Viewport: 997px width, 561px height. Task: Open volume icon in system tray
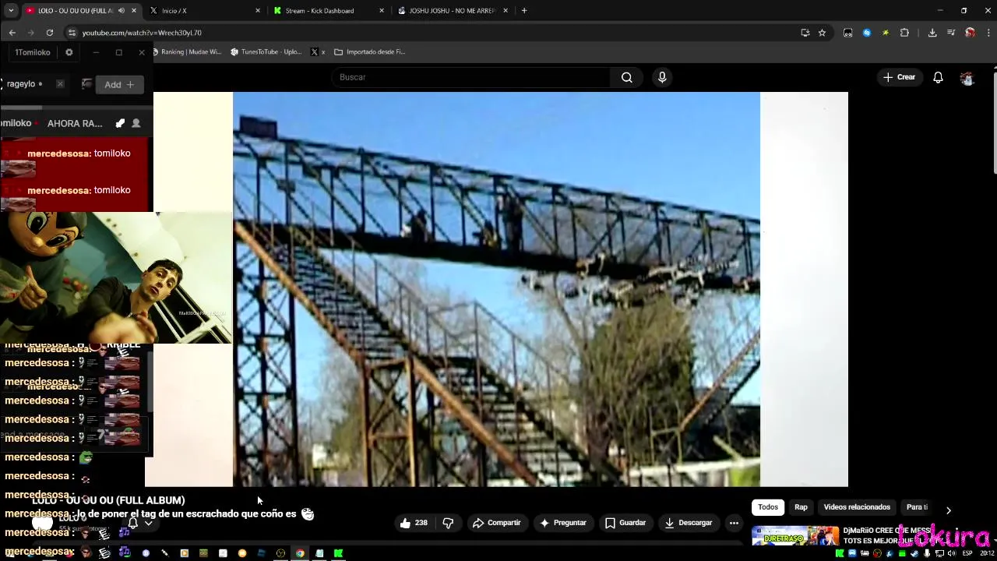pos(951,553)
